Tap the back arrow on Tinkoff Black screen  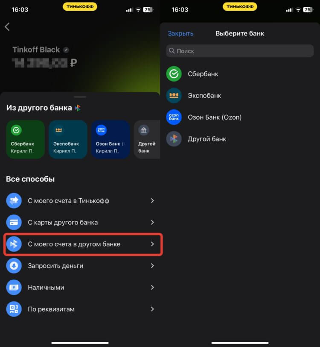[x=7, y=27]
